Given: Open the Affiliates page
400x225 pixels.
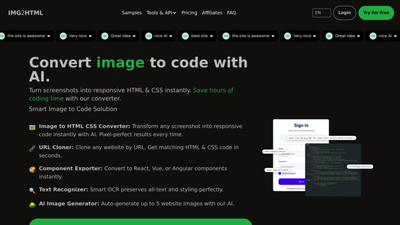Looking at the screenshot, I should [212, 13].
